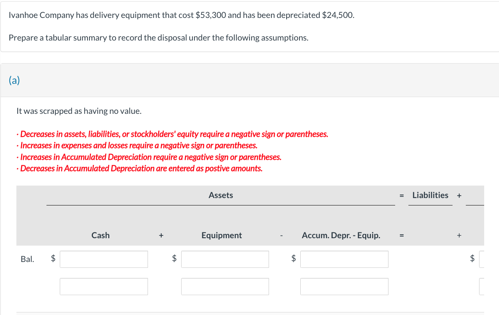Viewport: 499px width, 315px height.
Task: Click the Equipment column header
Action: pyautogui.click(x=221, y=235)
